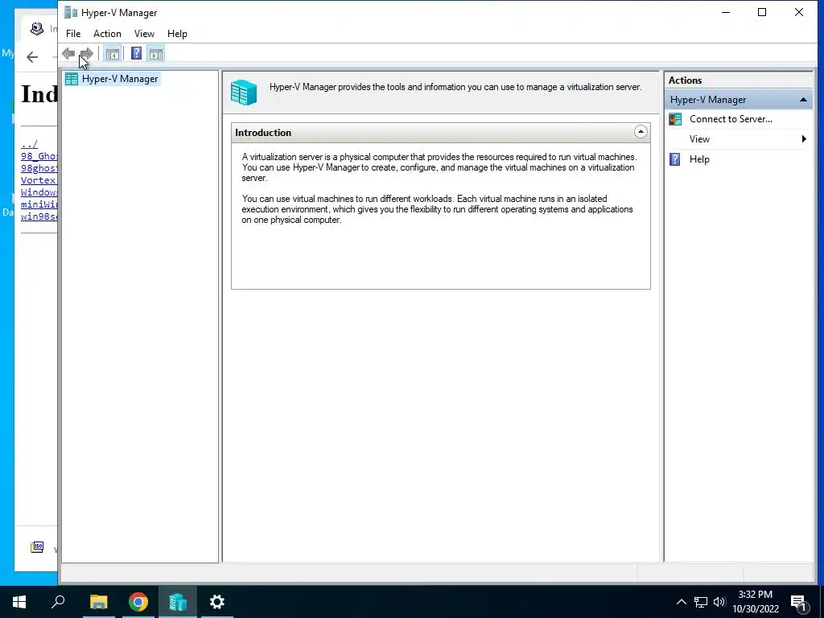Open the Help menu in the menu bar
Image resolution: width=824 pixels, height=618 pixels.
click(x=177, y=34)
